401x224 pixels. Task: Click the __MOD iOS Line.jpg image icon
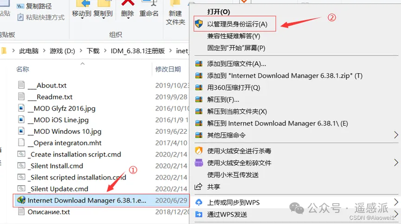point(21,119)
